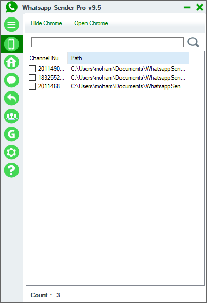Focus the channel search text field
Screen dimensions: 207x303
click(108, 42)
